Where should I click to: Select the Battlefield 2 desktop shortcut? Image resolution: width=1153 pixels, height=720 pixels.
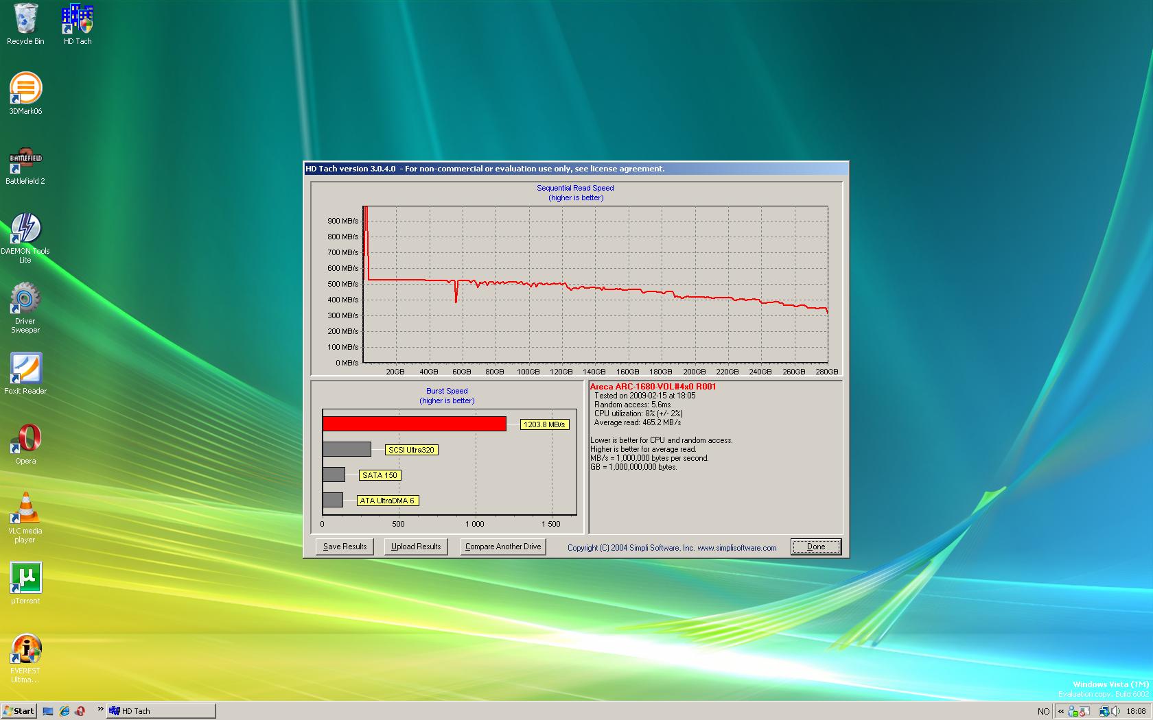pyautogui.click(x=25, y=165)
